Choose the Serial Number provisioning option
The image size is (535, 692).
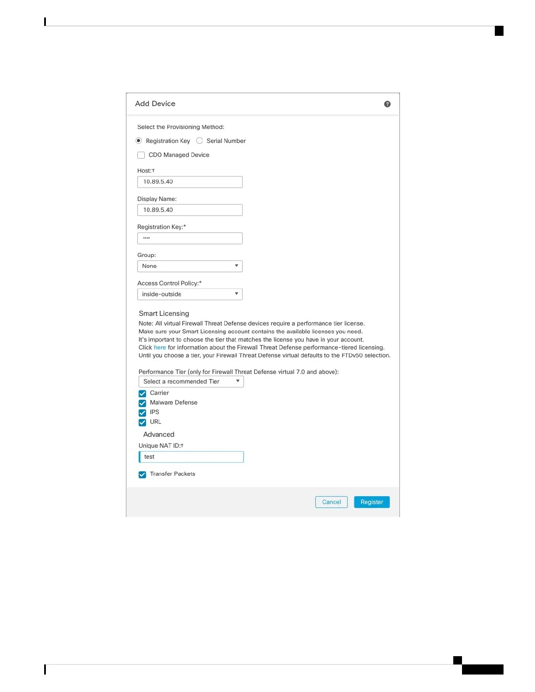pyautogui.click(x=199, y=141)
